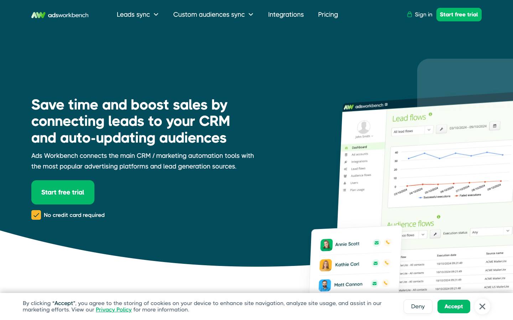This screenshot has height=320, width=513.
Task: Click the No credit card required text
Action: coord(74,215)
